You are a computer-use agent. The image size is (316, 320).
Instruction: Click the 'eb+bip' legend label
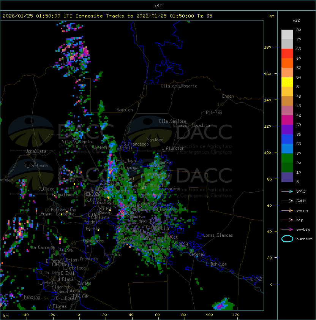pyautogui.click(x=303, y=230)
